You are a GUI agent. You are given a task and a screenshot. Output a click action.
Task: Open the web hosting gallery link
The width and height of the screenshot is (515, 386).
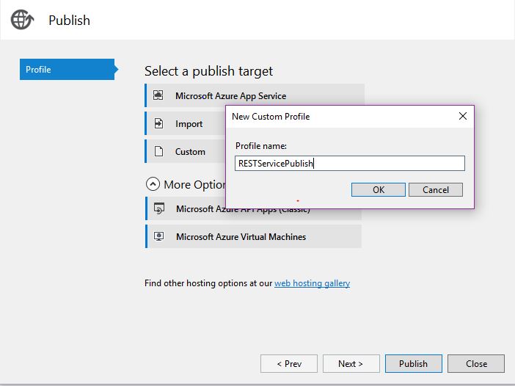click(x=312, y=283)
